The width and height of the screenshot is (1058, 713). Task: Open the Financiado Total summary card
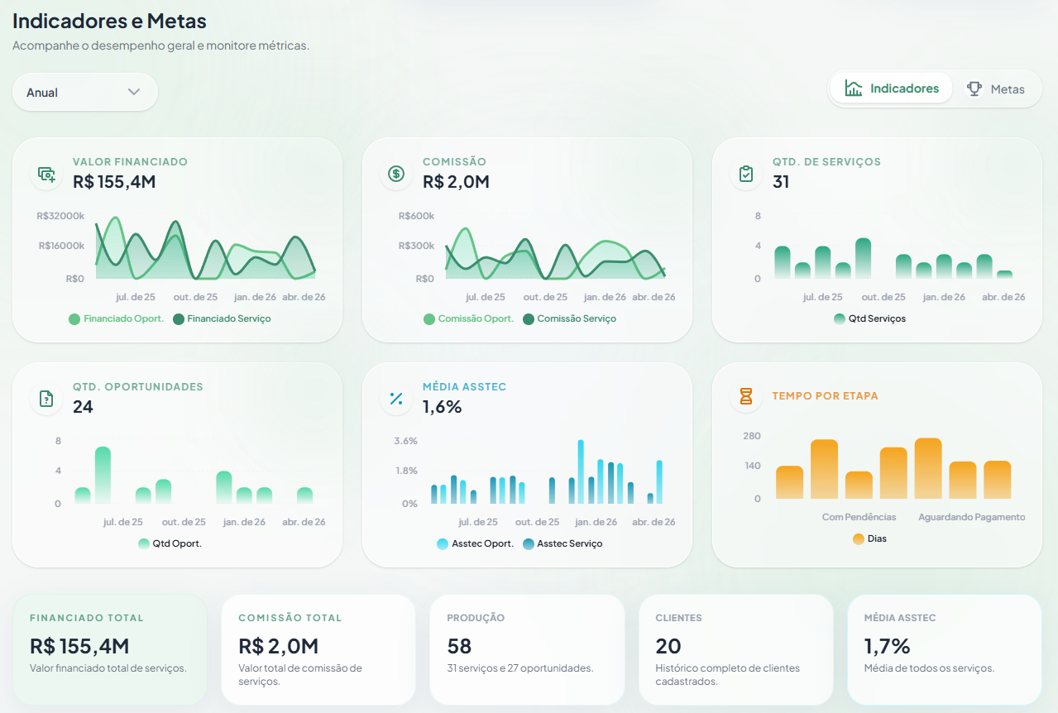(x=109, y=649)
